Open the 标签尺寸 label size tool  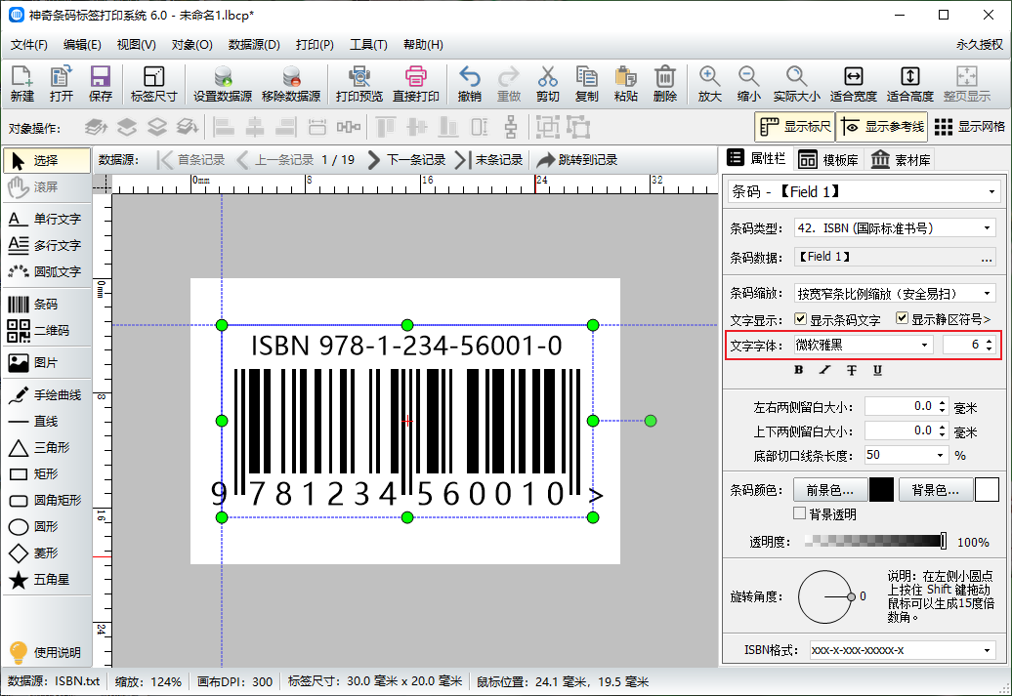click(x=153, y=84)
